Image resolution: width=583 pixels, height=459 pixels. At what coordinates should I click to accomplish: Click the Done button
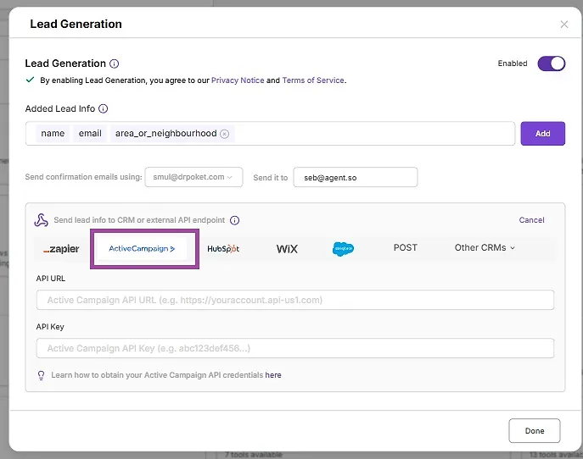535,431
